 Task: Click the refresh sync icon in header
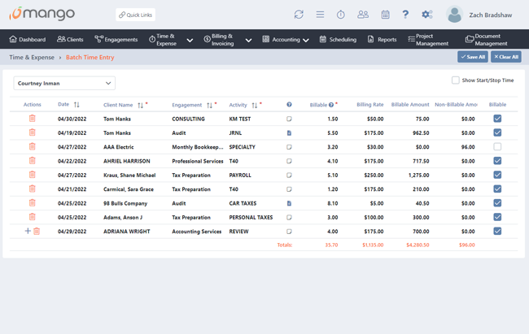click(299, 15)
